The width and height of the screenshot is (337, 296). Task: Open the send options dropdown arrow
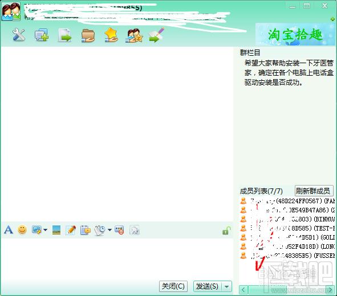[227, 286]
